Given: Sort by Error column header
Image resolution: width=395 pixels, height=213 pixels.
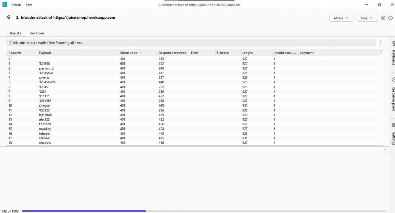Looking at the screenshot, I should pyautogui.click(x=202, y=53).
